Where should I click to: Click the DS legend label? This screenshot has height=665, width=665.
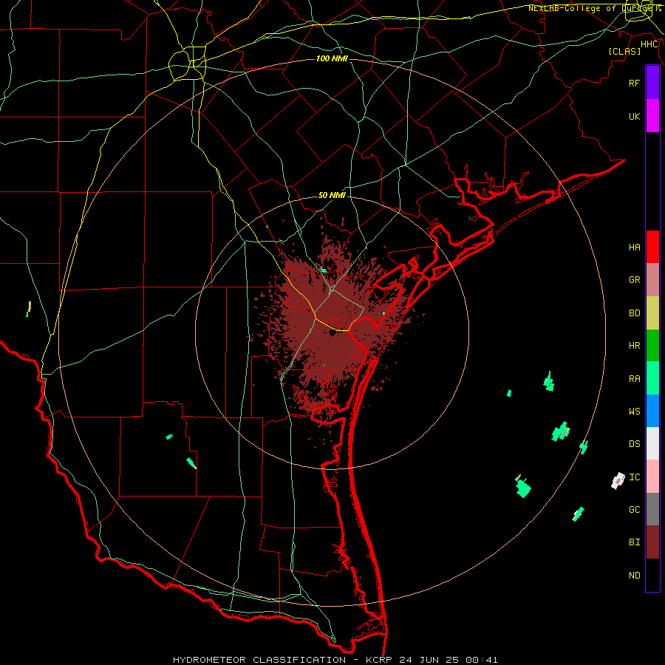click(x=634, y=444)
